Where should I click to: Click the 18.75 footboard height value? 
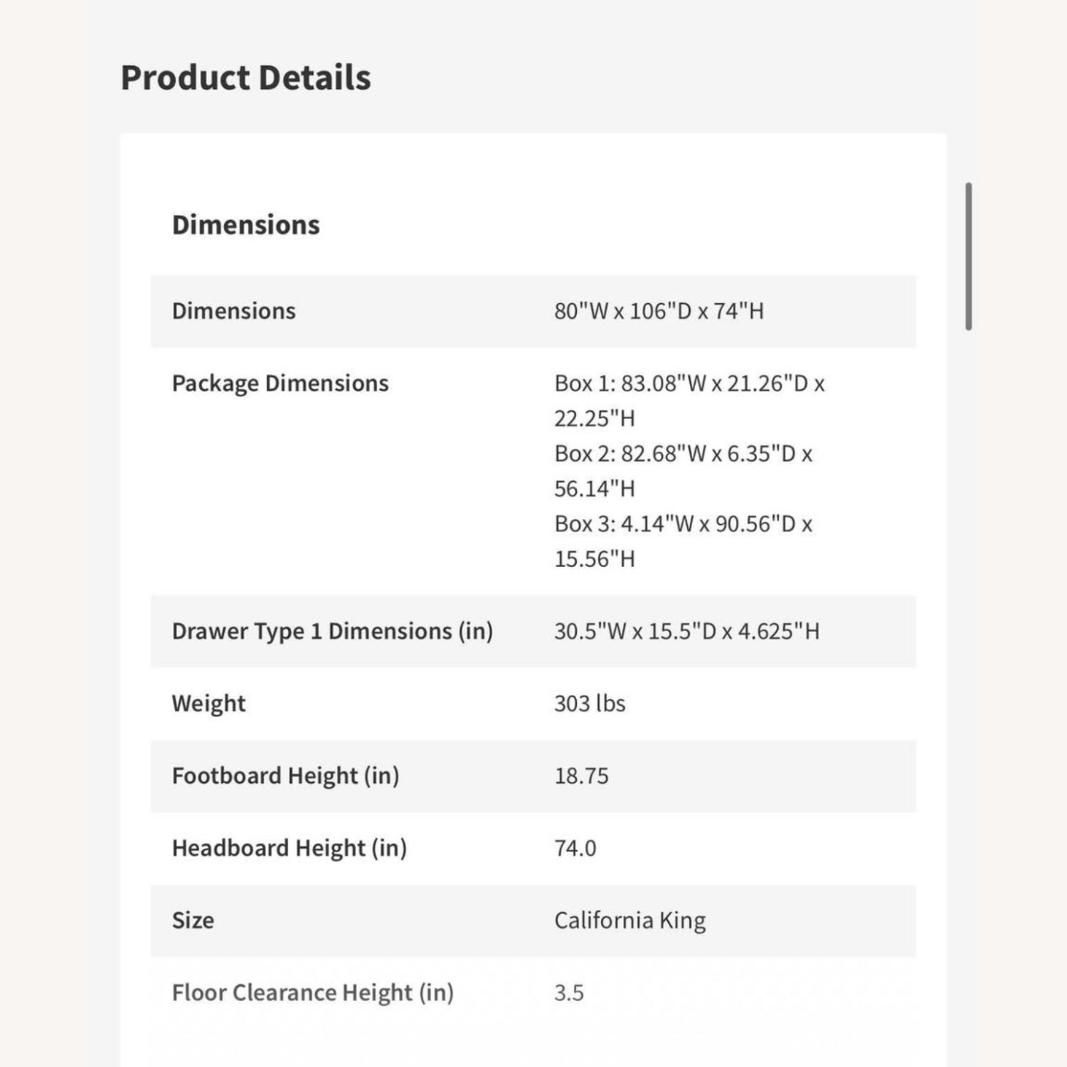pyautogui.click(x=581, y=776)
